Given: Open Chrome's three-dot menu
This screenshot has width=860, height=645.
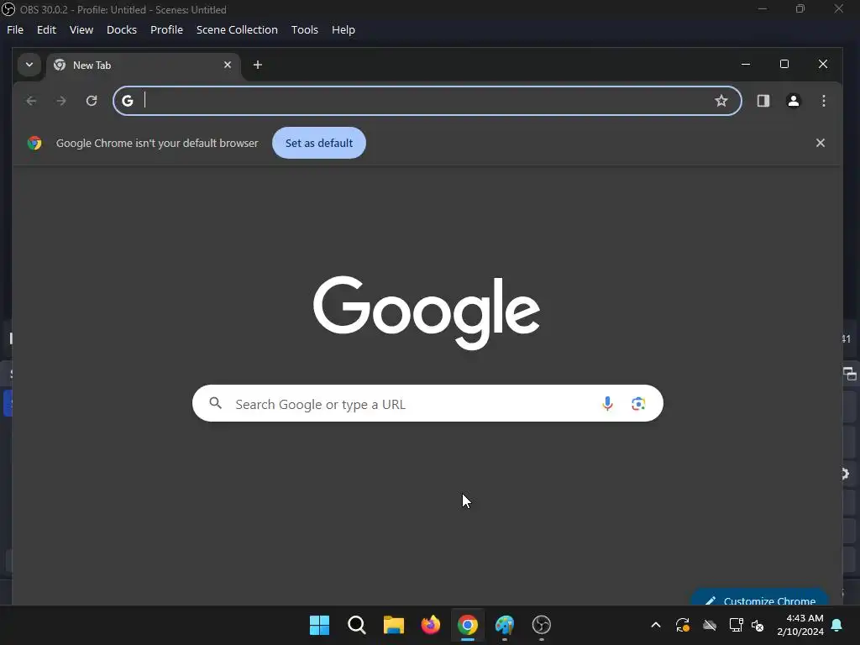Looking at the screenshot, I should coord(823,101).
